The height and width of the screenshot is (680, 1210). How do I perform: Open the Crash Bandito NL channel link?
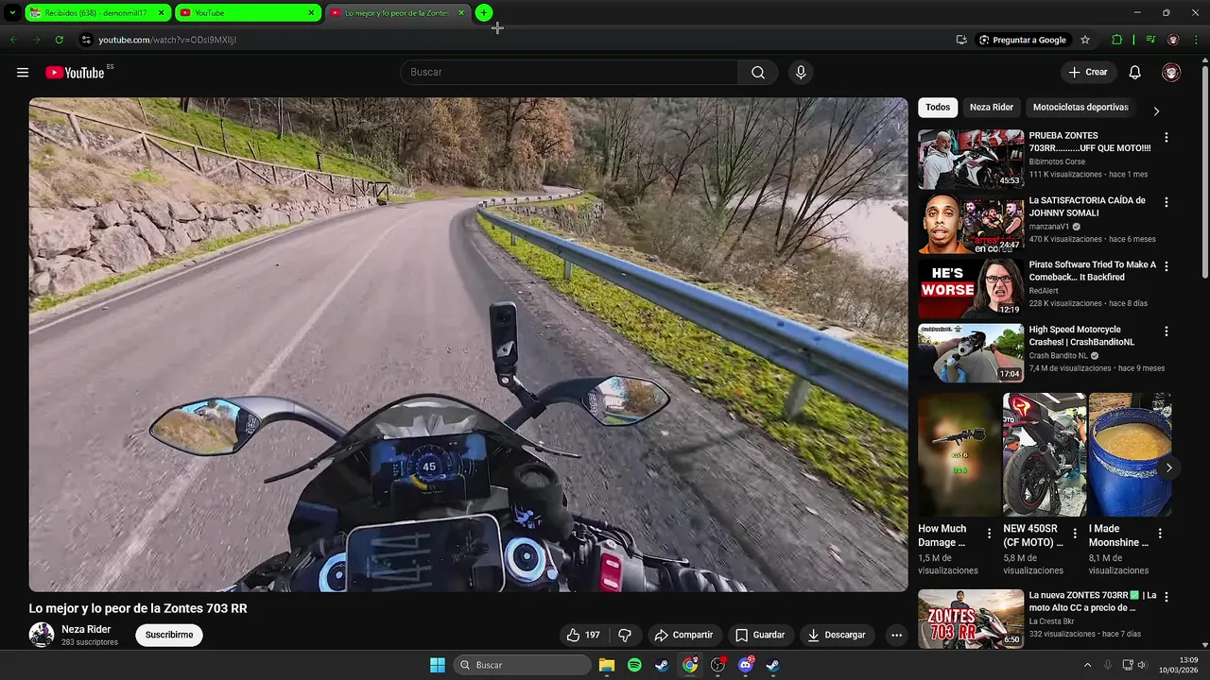point(1059,356)
